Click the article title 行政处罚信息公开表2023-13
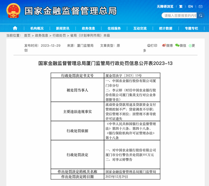The height and width of the screenshot is (186, 209). coord(105,63)
